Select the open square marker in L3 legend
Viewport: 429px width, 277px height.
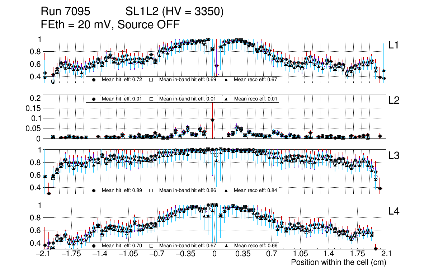coord(151,191)
